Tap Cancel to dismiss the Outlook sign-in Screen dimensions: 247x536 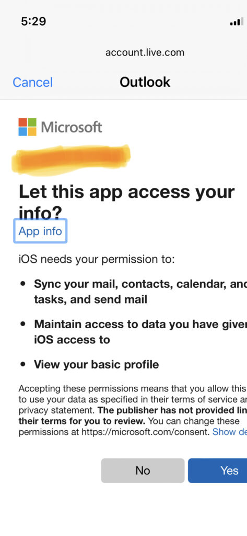33,82
